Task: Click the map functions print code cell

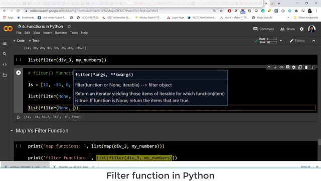Action: [166, 151]
